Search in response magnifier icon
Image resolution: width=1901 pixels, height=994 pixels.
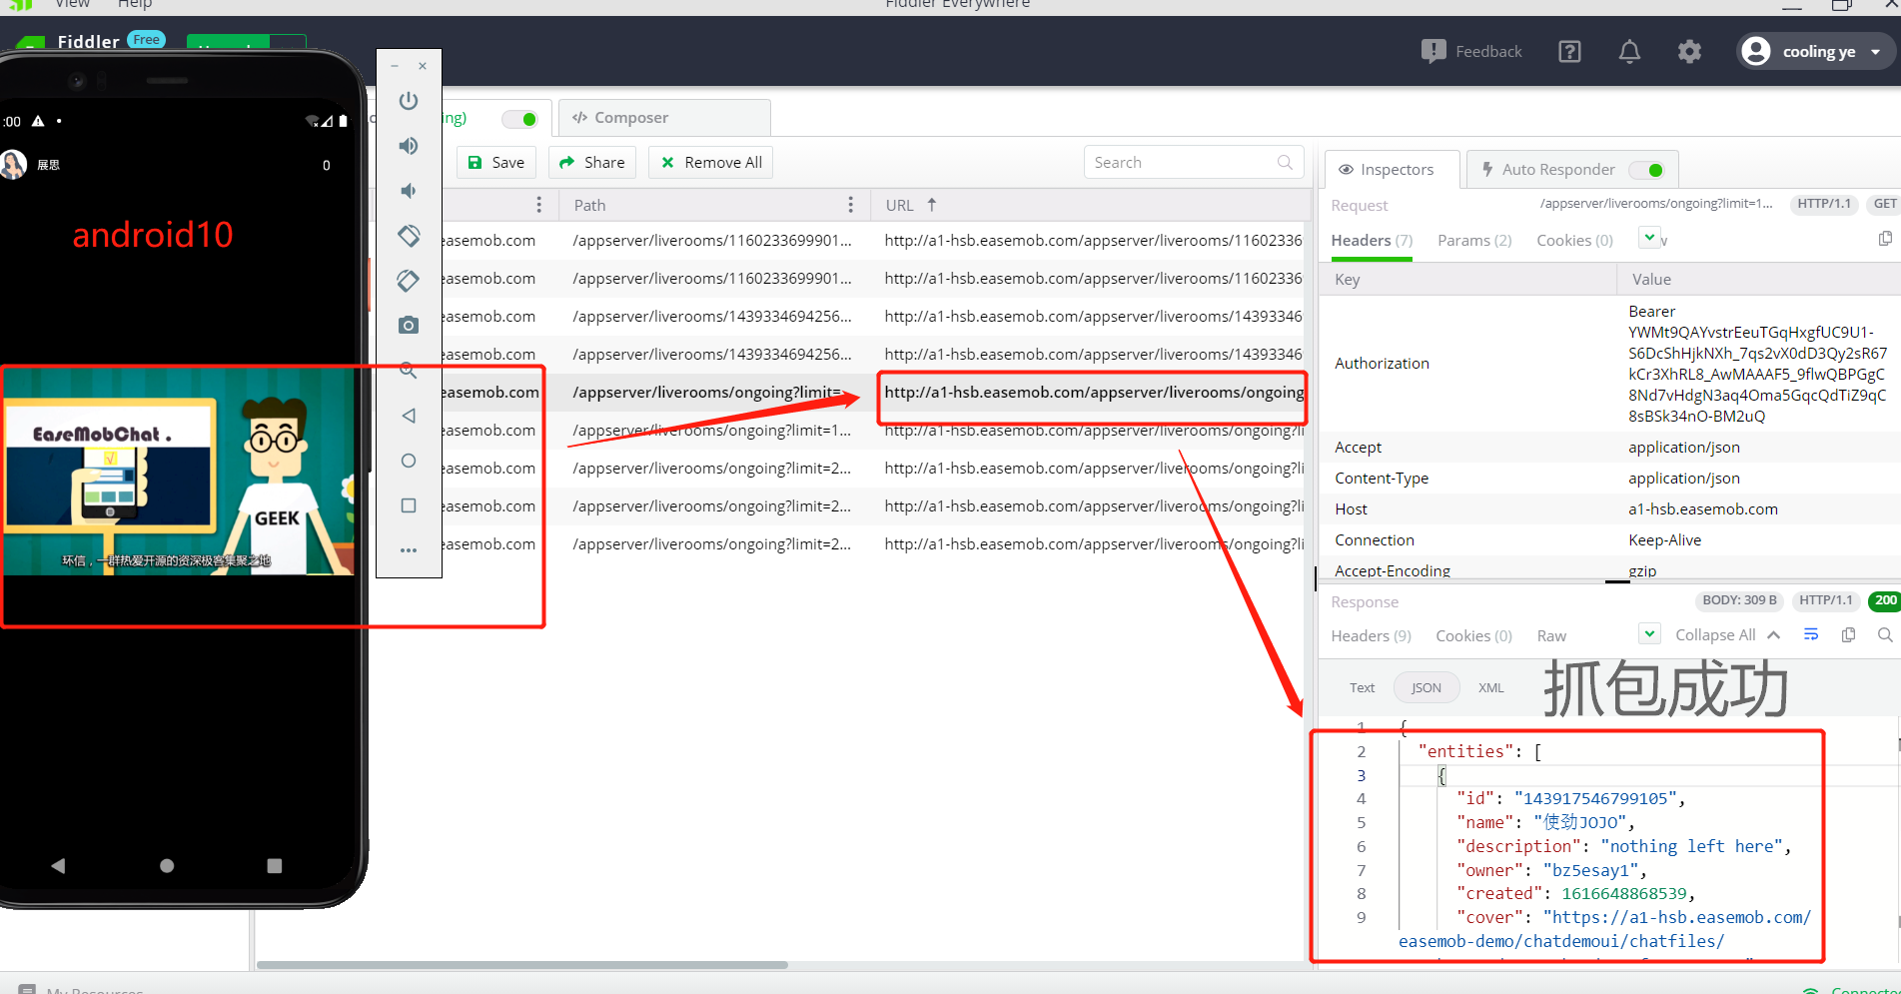1885,635
